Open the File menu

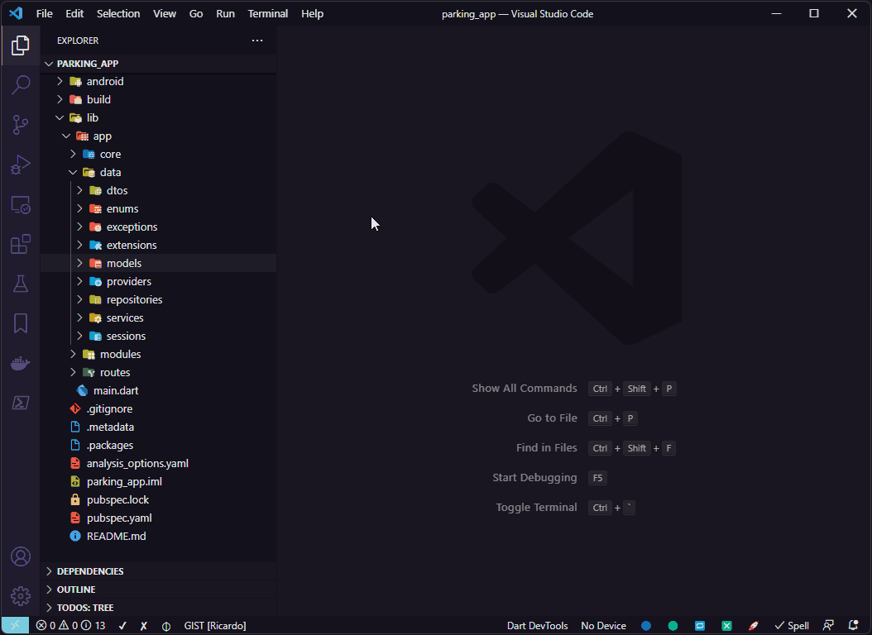click(x=45, y=13)
